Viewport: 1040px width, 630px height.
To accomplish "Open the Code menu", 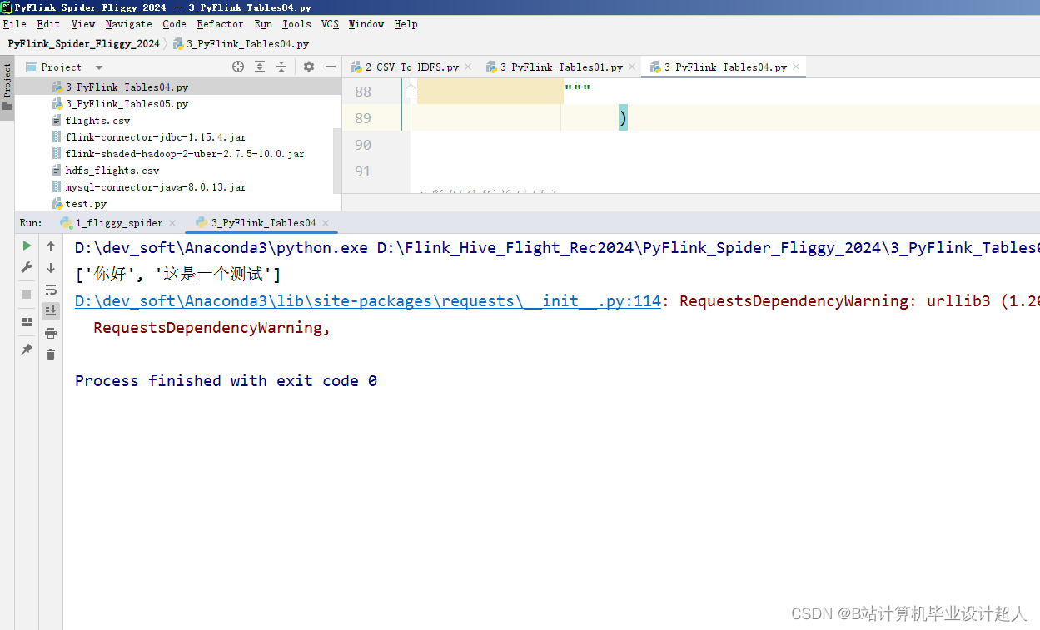I will click(175, 24).
